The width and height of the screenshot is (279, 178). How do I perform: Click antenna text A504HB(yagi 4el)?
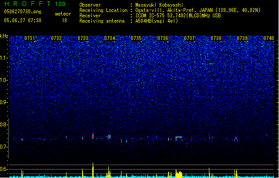click(x=157, y=21)
